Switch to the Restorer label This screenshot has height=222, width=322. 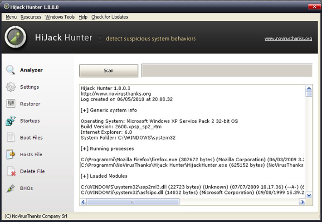point(30,104)
